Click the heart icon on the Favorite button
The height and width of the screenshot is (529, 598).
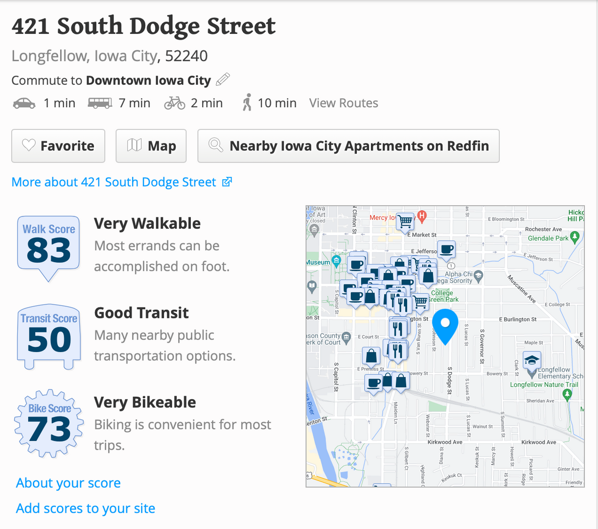point(29,145)
